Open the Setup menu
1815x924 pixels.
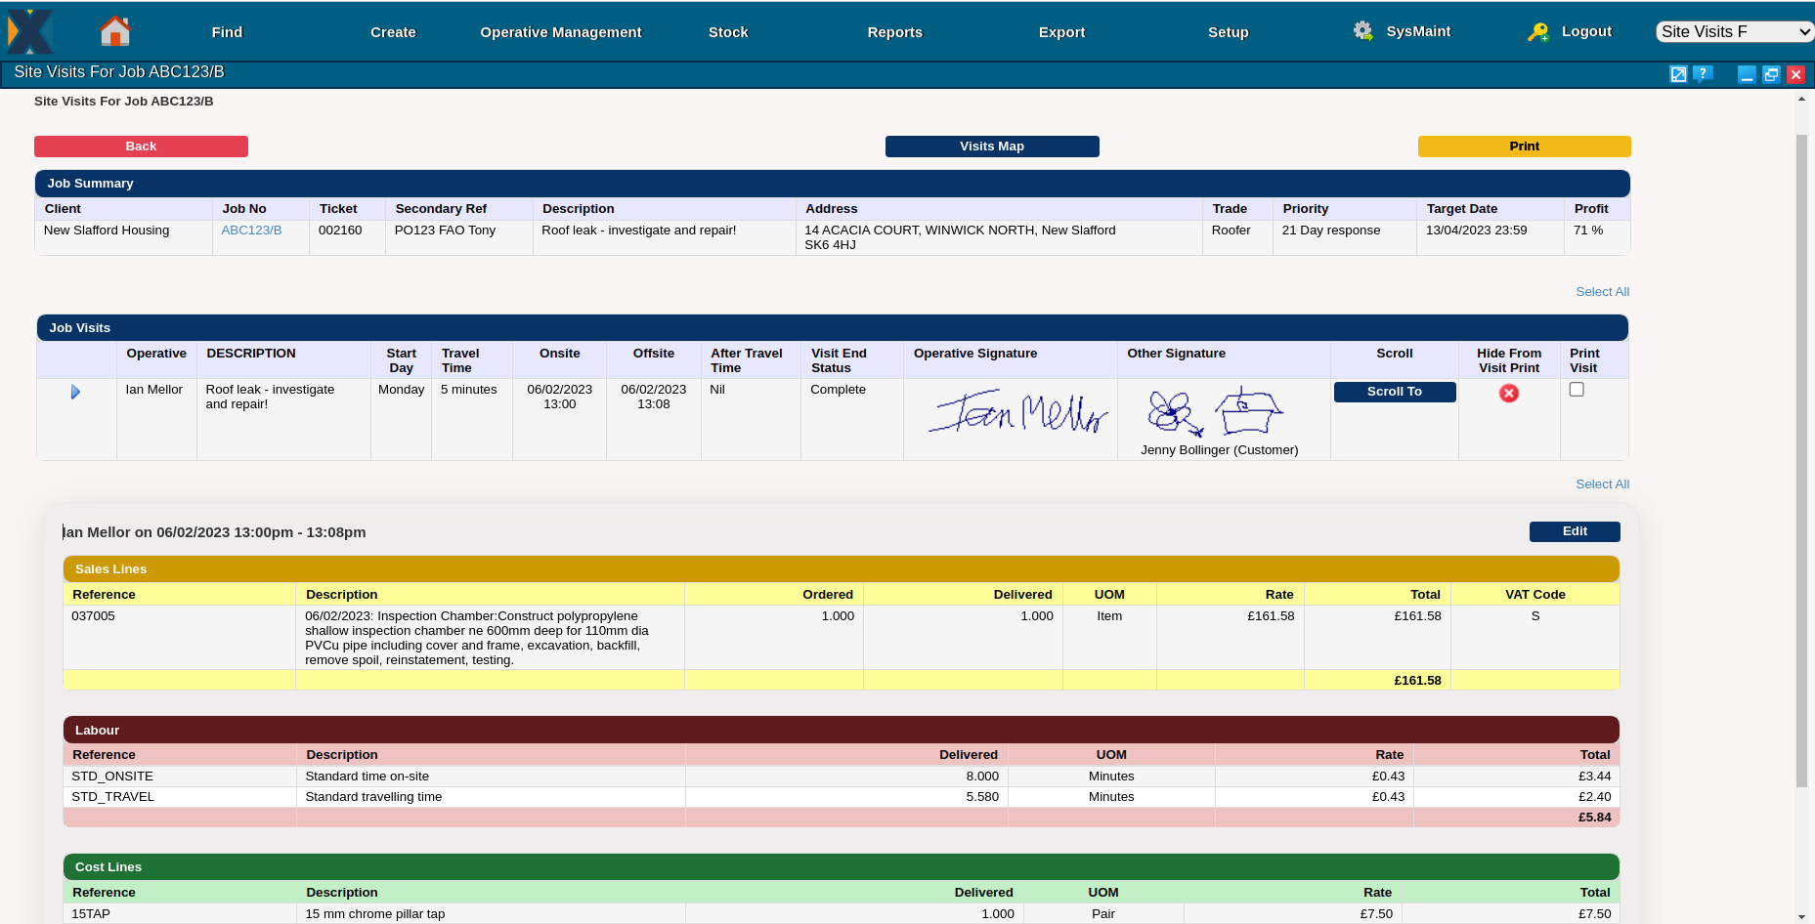[1228, 32]
